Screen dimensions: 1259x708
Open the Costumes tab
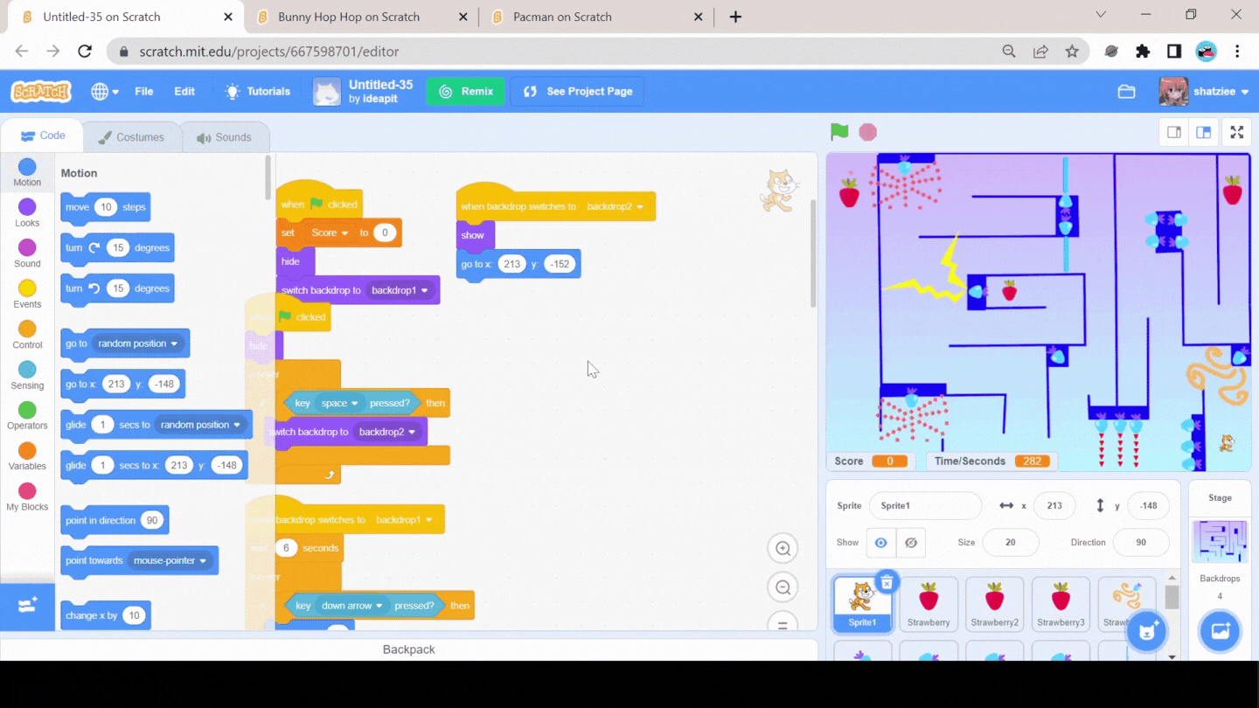pos(131,137)
